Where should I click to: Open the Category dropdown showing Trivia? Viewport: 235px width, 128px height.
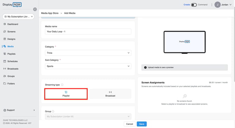[x=88, y=53]
